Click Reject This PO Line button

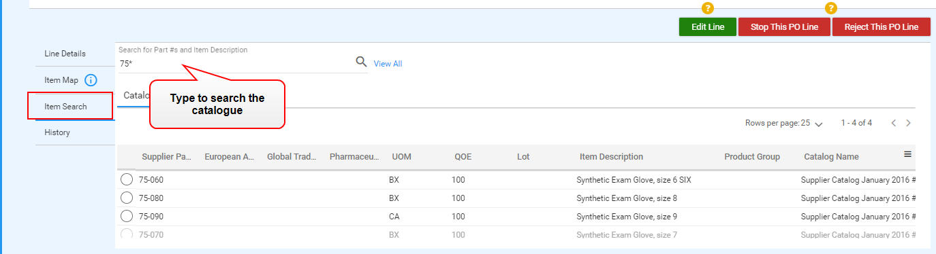tap(881, 27)
